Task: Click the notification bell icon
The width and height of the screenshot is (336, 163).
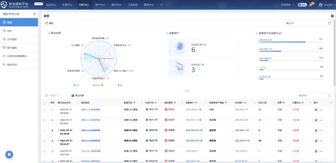Action: click(x=310, y=5)
